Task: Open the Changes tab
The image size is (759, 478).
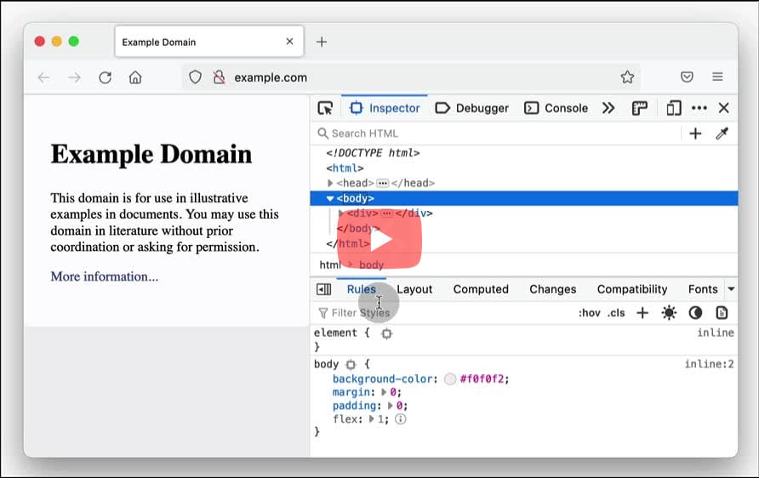Action: [553, 289]
